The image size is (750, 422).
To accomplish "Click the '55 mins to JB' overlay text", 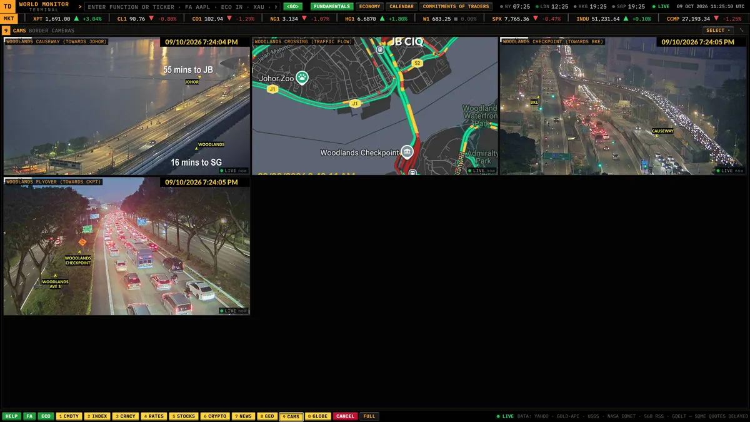I will pyautogui.click(x=188, y=70).
